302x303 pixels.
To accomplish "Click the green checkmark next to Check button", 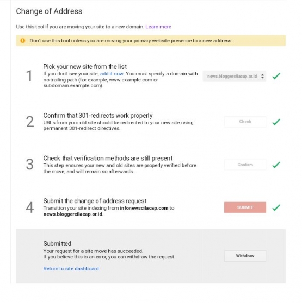I will (x=276, y=122).
